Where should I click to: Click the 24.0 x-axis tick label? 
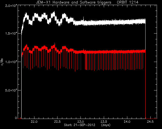tap(127, 122)
